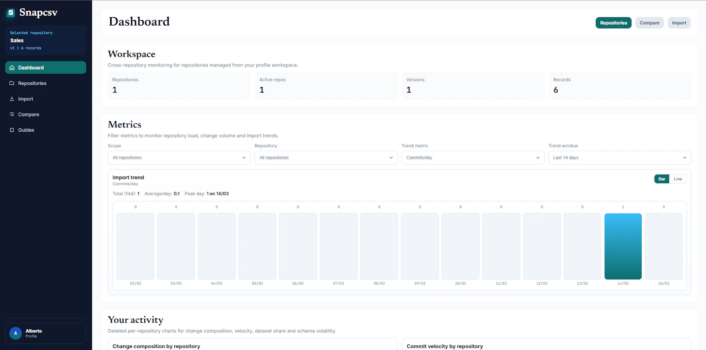
Task: Open the Repository filter dropdown
Action: pyautogui.click(x=326, y=158)
